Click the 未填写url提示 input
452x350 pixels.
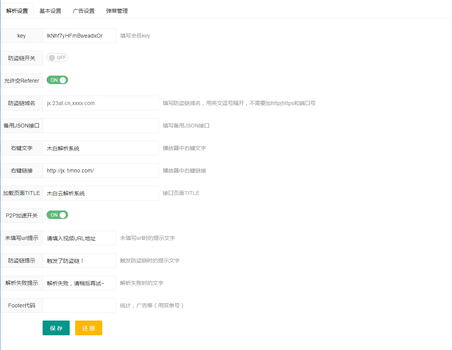(x=79, y=238)
